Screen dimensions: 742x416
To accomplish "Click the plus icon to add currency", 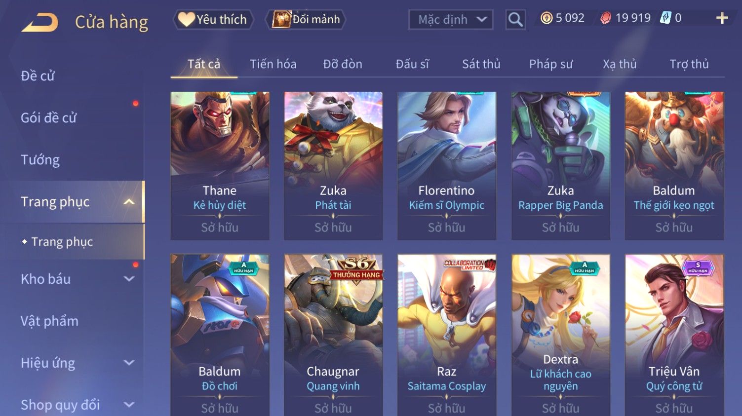I will tap(722, 18).
